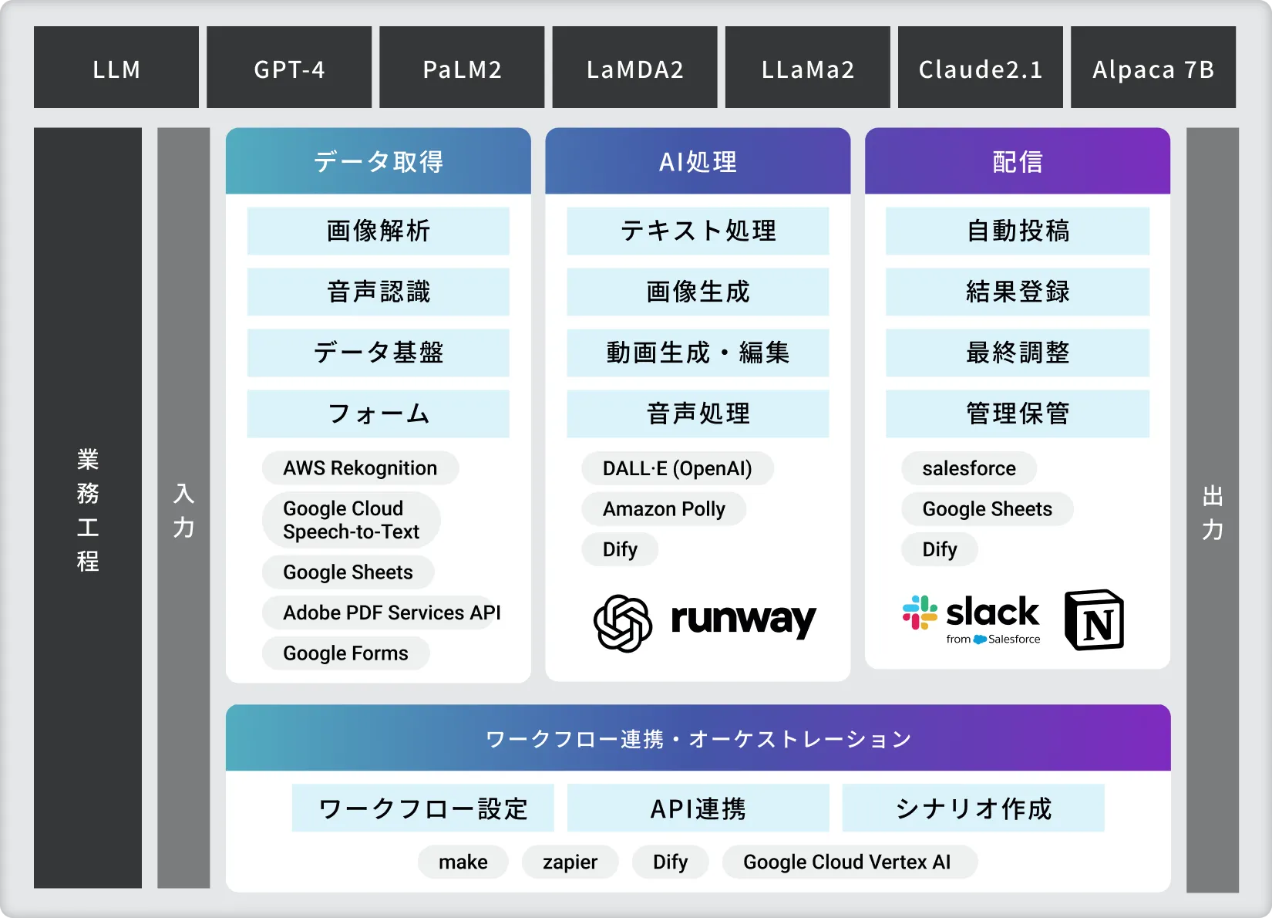The width and height of the screenshot is (1272, 918).
Task: Click the Dify tag under AI処理
Action: (620, 549)
